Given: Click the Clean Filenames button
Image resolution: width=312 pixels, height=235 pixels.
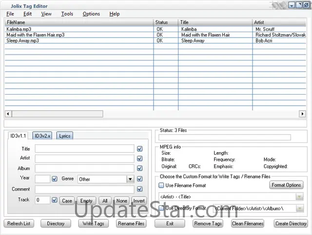Looking at the screenshot, I should click(x=248, y=223).
